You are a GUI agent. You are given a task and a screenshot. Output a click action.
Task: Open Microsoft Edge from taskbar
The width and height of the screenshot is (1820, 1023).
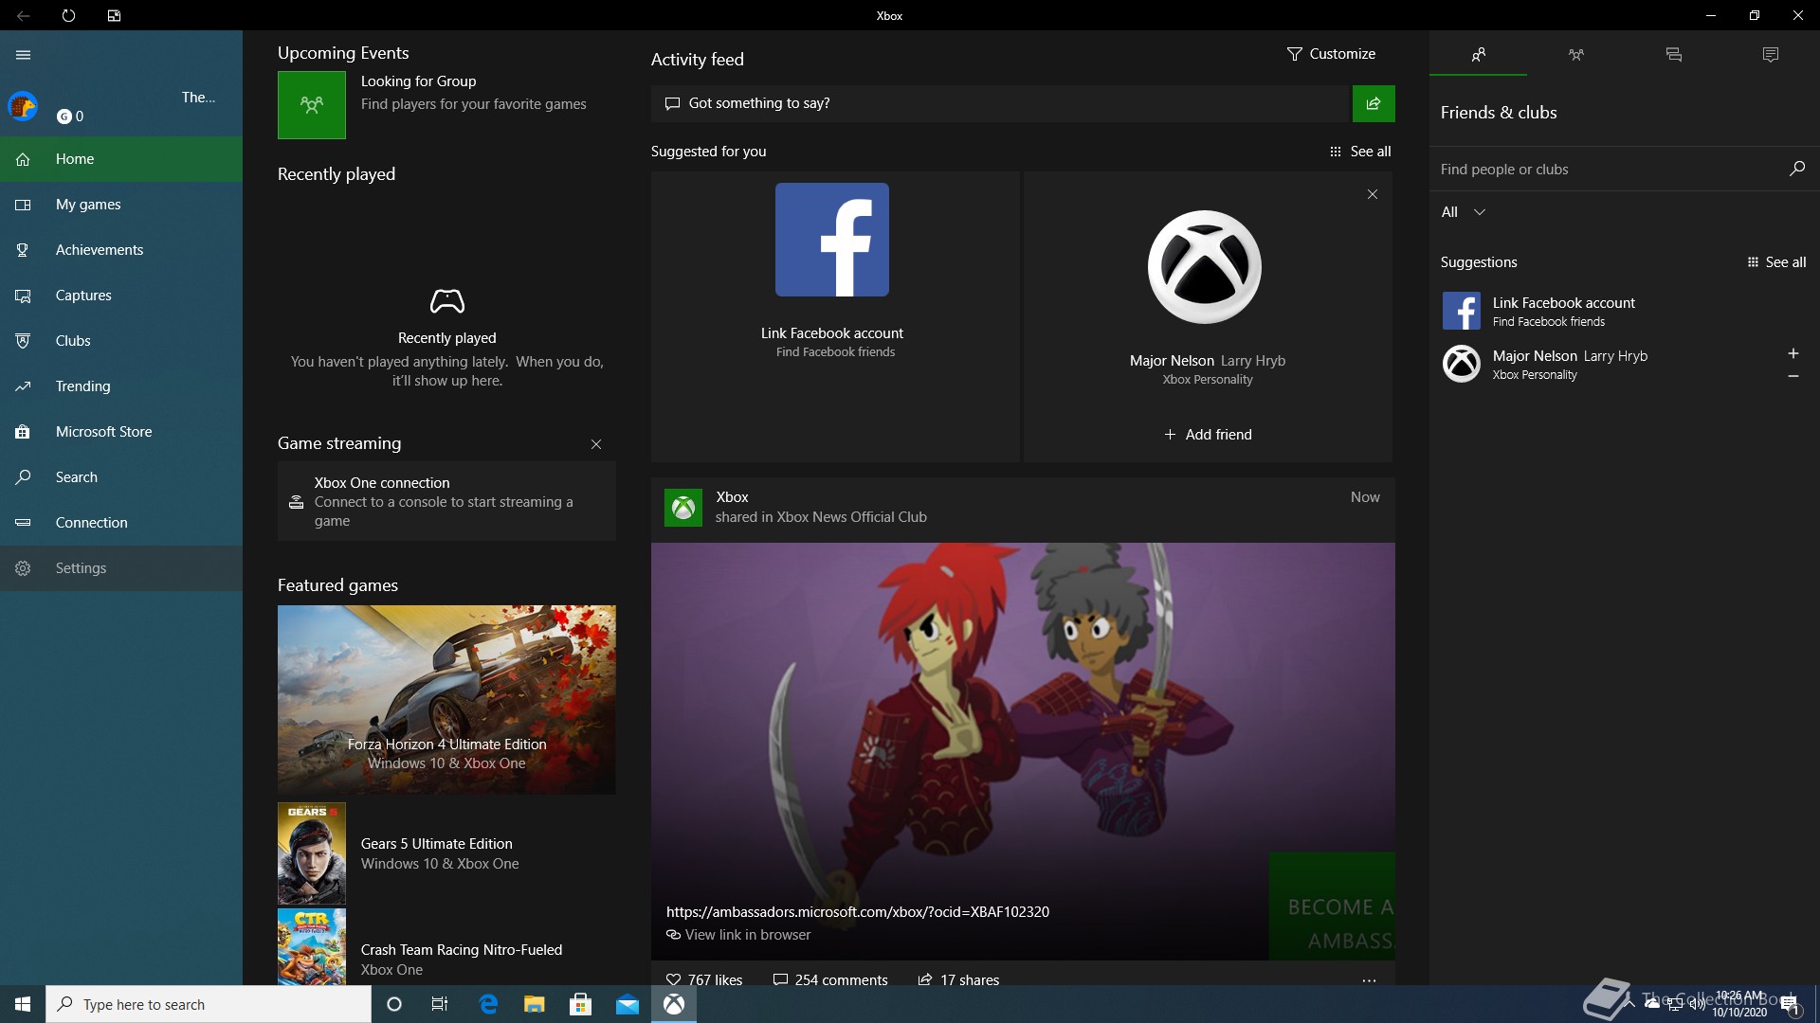pos(488,1004)
